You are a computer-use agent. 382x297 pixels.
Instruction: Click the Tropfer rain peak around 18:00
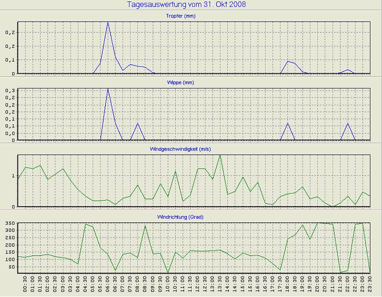[x=288, y=62]
